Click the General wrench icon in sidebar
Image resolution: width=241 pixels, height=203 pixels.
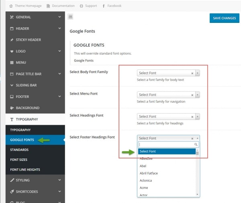coord(12,17)
